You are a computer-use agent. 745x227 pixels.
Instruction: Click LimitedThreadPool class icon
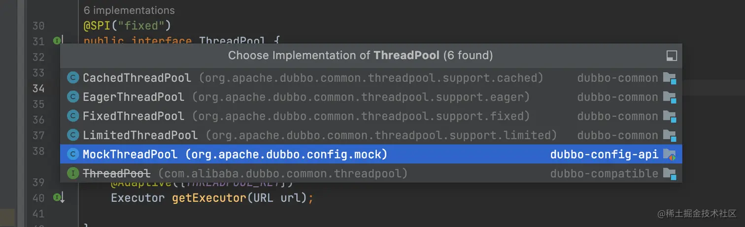pyautogui.click(x=73, y=135)
